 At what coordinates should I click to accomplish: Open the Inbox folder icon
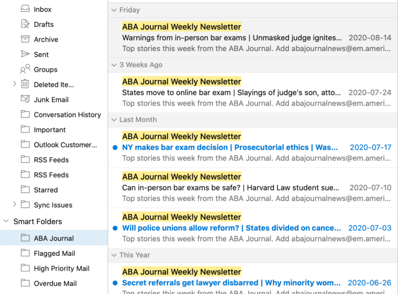25,9
